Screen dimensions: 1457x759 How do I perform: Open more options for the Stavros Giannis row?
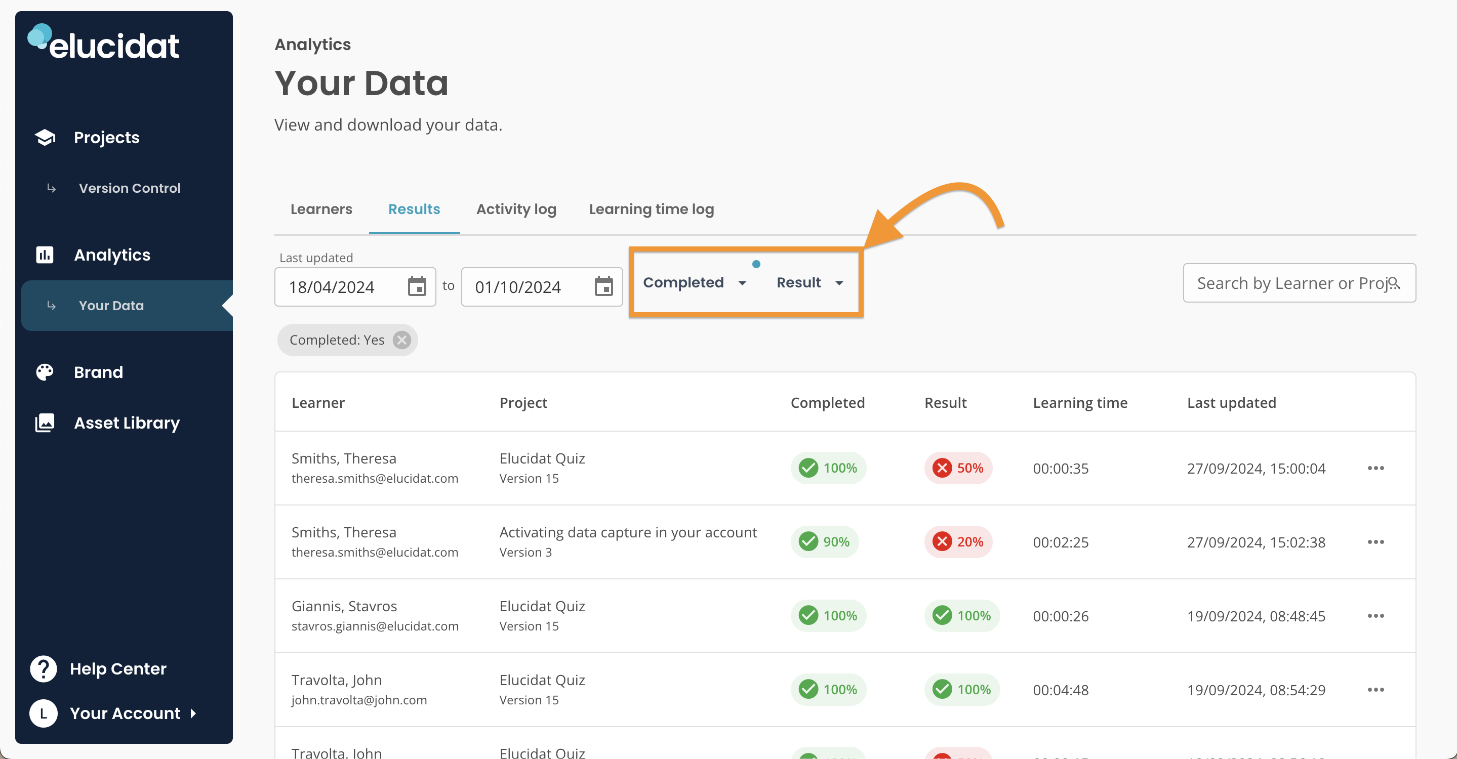coord(1375,615)
